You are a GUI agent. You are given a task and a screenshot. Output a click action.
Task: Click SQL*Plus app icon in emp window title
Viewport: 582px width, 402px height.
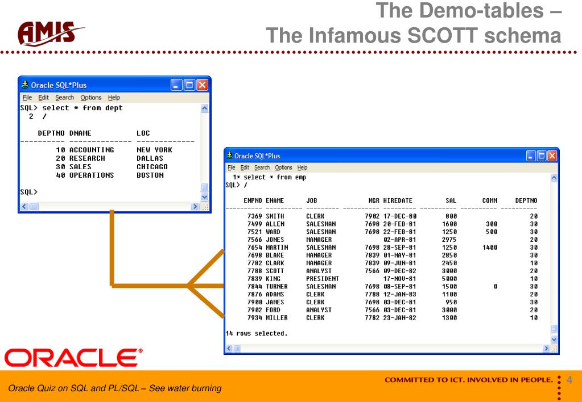point(230,156)
